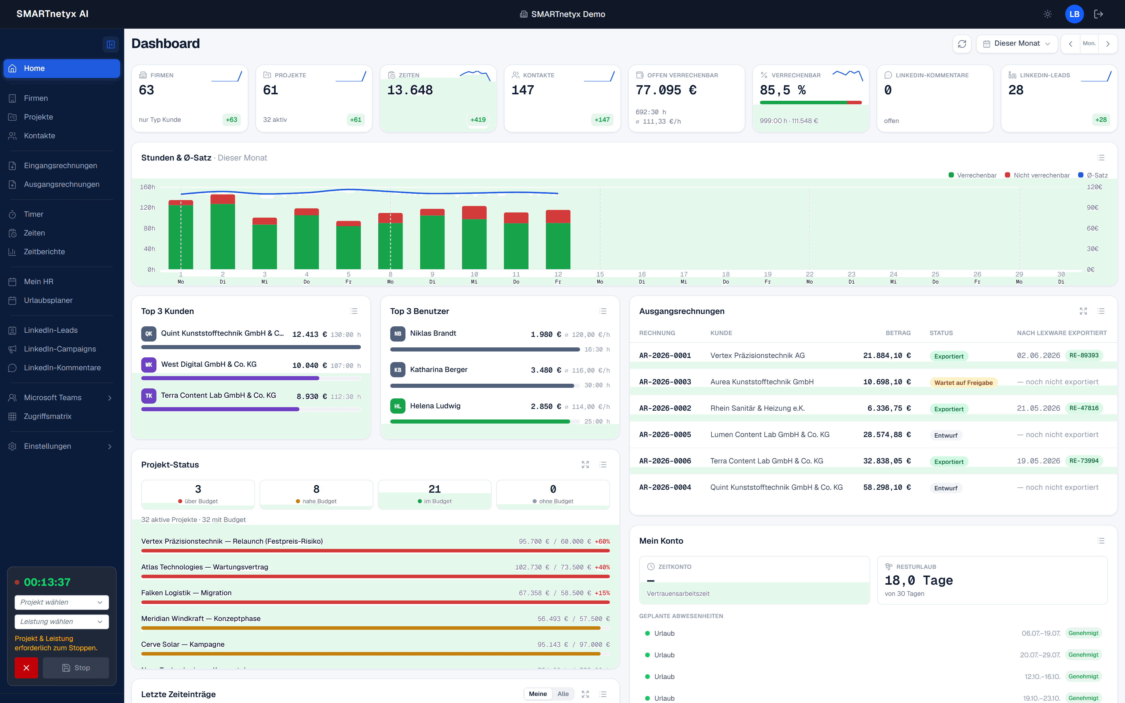
Task: Toggle the Ø-Satz legend entry
Action: tap(1093, 175)
